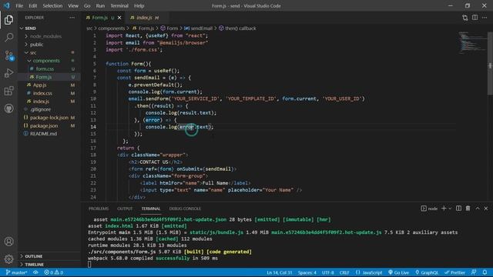Image resolution: width=493 pixels, height=277 pixels.
Task: Switch to the OUTPUT panel tab
Action: click(125, 209)
